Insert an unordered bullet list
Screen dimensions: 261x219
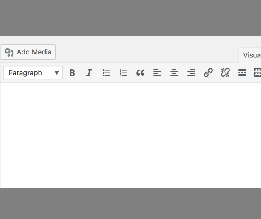106,73
